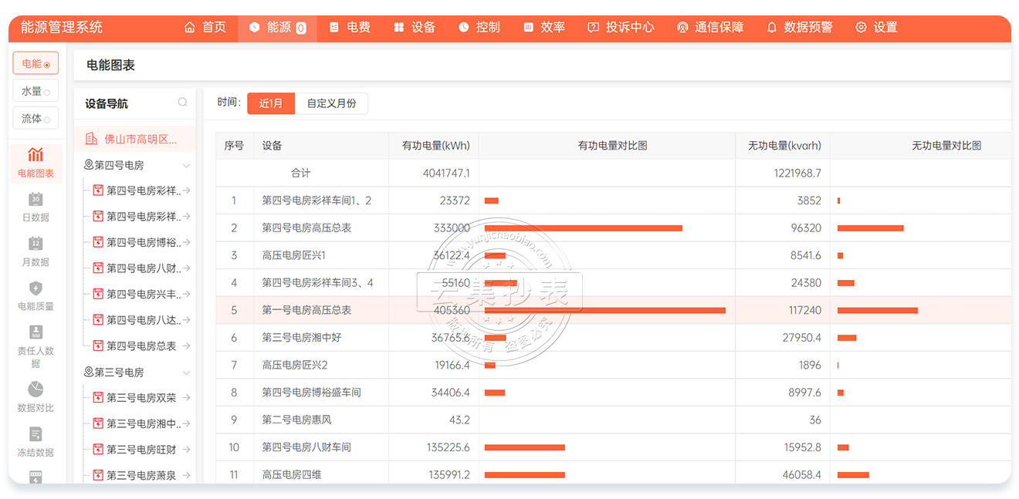This screenshot has height=499, width=1019.
Task: Open the 日数据 calendar icon
Action: coord(36,200)
